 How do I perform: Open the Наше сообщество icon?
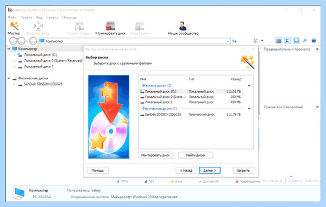[x=183, y=28]
